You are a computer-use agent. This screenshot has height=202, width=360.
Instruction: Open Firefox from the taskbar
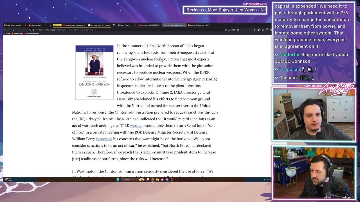pos(152,180)
